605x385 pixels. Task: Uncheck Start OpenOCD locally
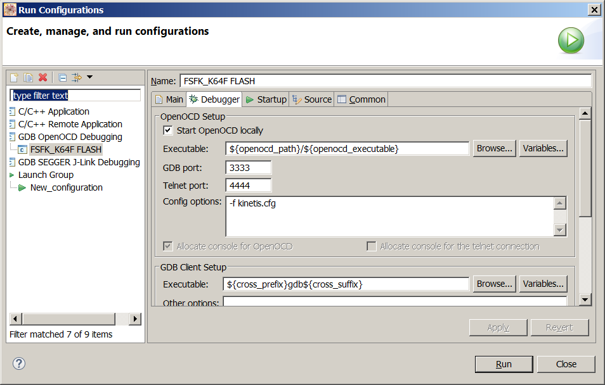pyautogui.click(x=168, y=130)
